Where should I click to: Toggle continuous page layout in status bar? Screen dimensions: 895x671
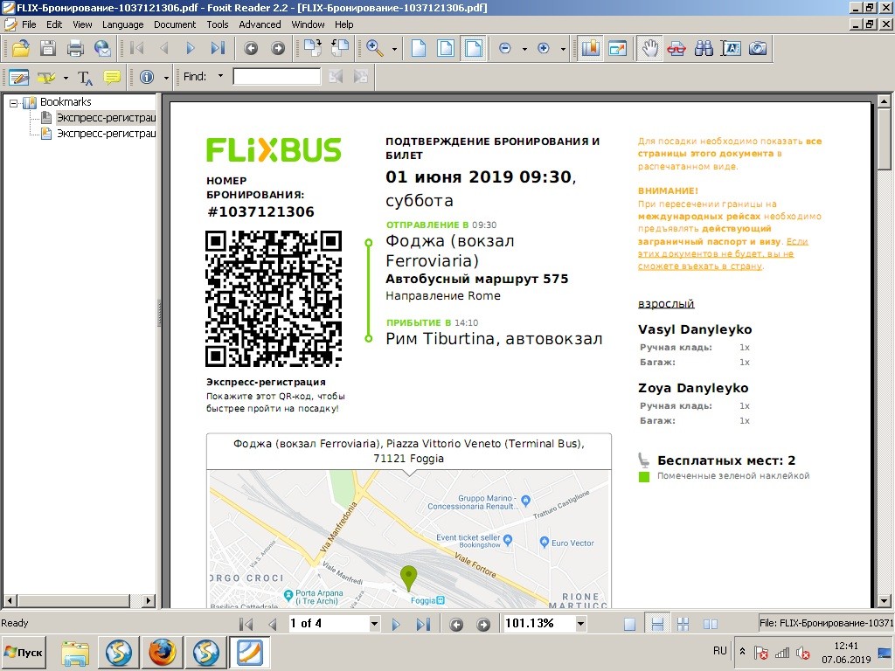click(x=658, y=624)
